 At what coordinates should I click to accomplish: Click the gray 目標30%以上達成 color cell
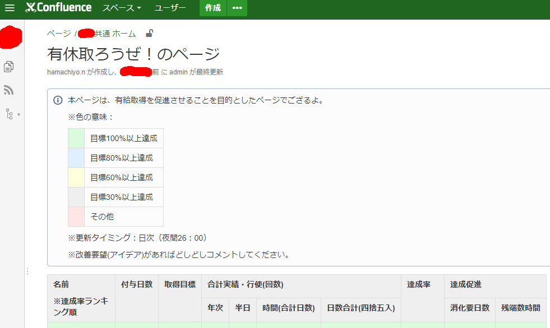point(76,197)
